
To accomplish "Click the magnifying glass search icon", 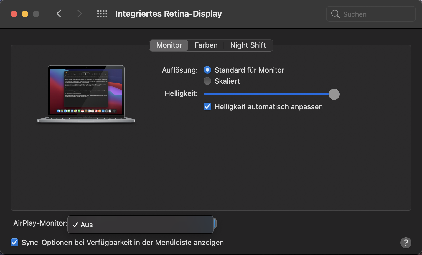I will 335,14.
